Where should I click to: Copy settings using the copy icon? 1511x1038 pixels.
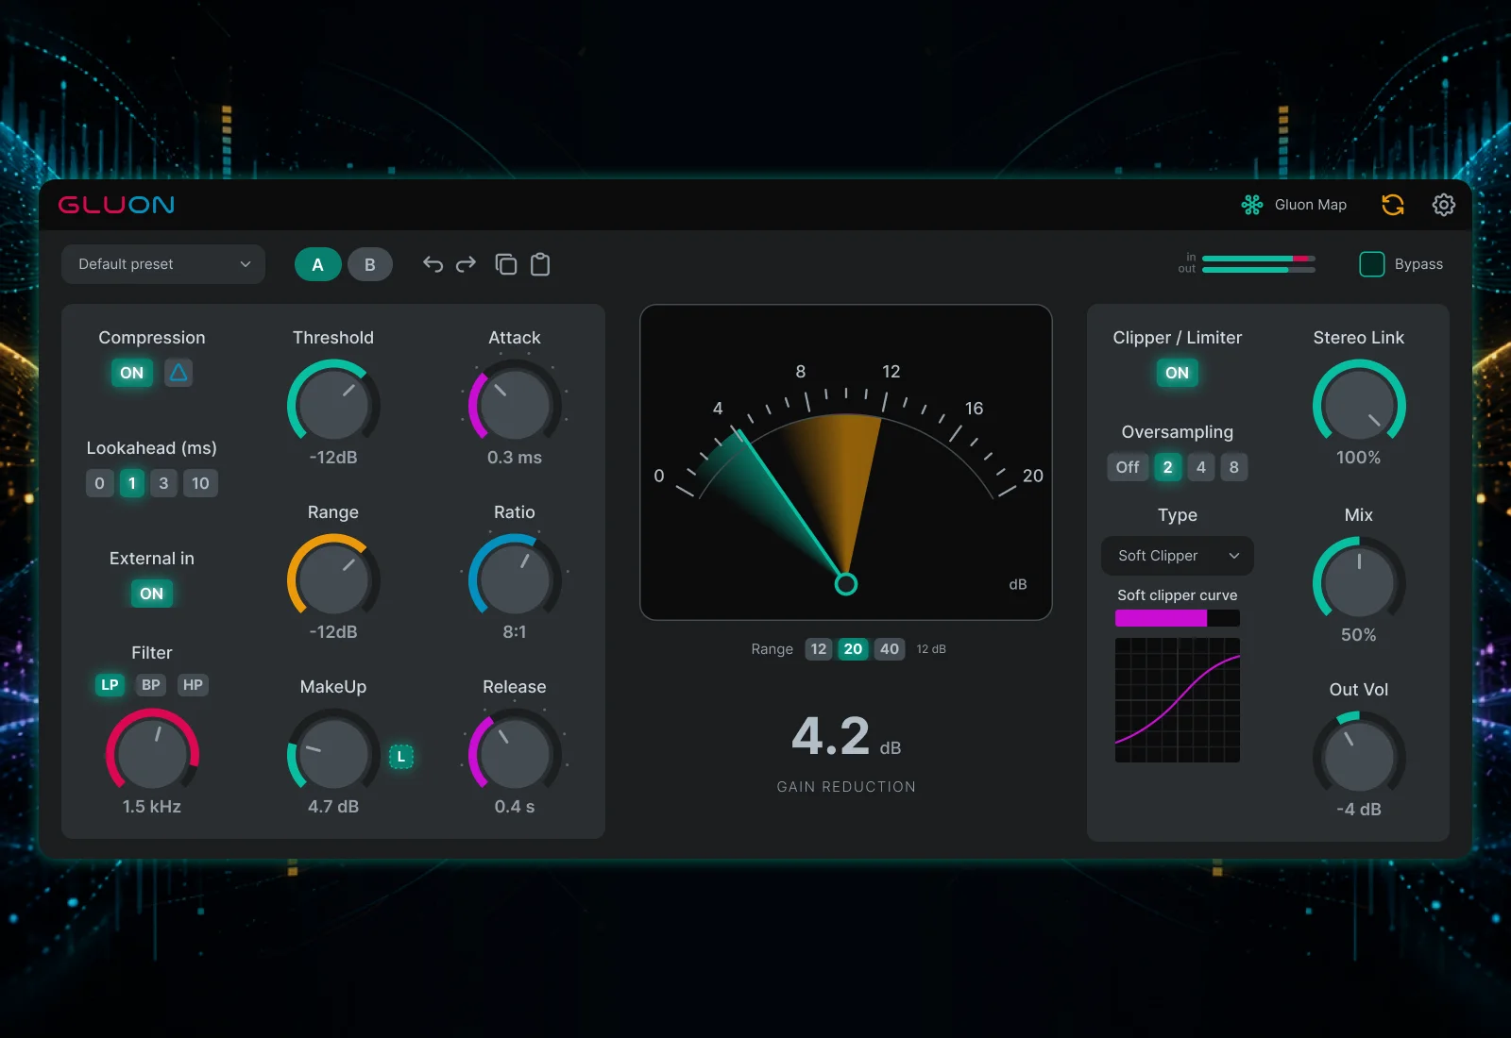tap(506, 264)
